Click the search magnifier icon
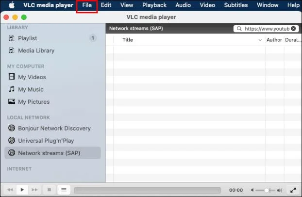The image size is (302, 197). click(239, 29)
